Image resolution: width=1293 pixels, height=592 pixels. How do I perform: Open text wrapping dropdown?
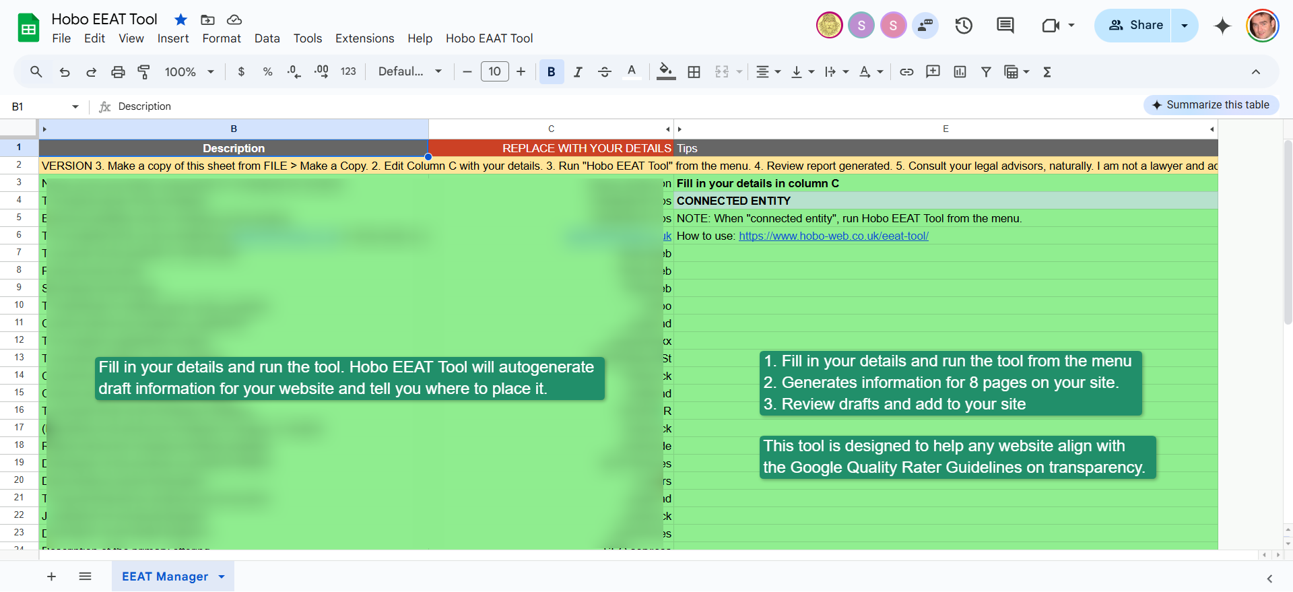[x=836, y=71]
